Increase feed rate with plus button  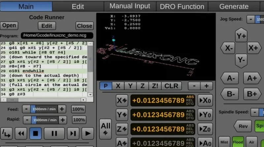[x=62, y=109]
